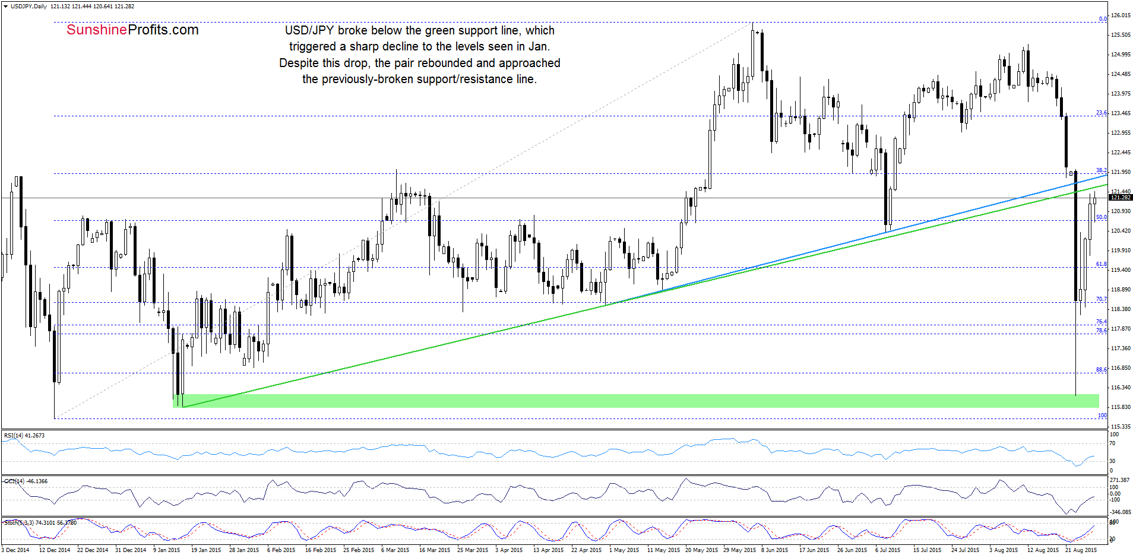Select 119.400 on the price scale
This screenshot has height=555, width=1133.
[x=1120, y=270]
